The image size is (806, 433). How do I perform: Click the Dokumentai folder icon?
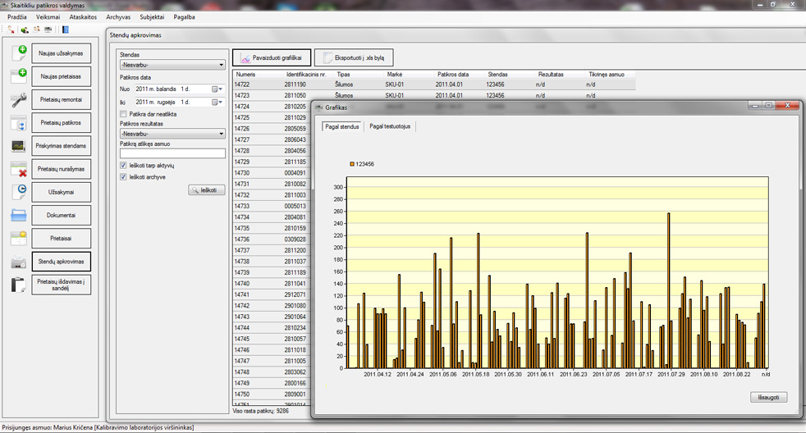point(18,216)
